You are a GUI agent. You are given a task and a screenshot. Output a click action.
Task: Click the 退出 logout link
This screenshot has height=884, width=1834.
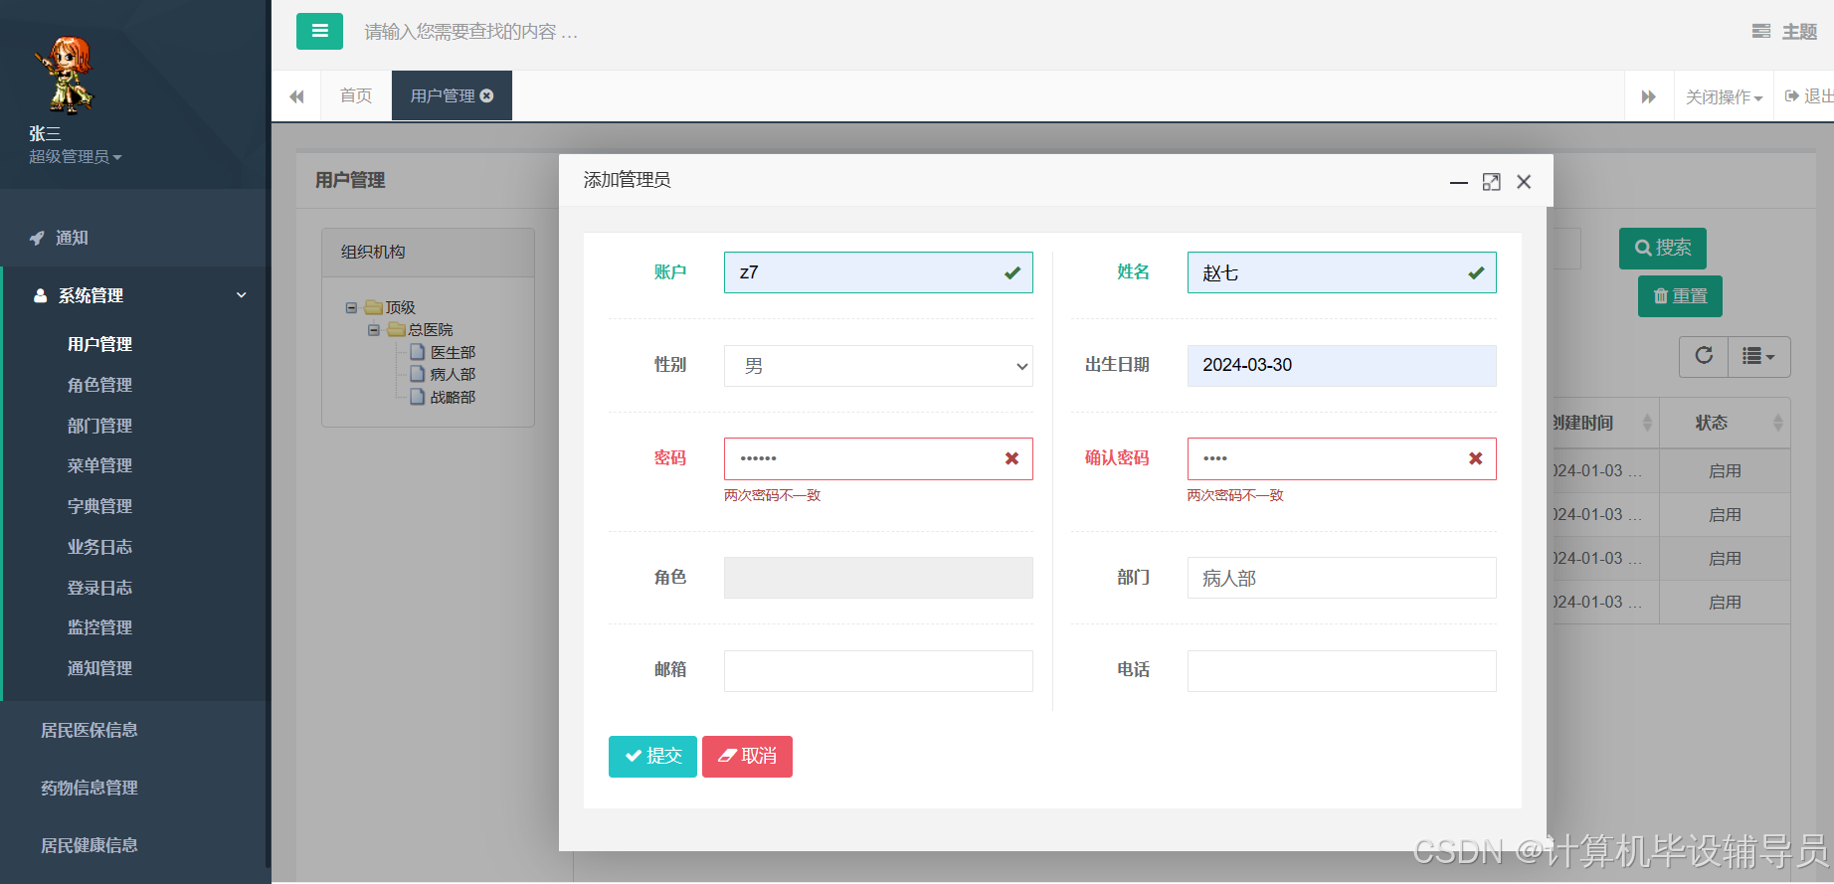coord(1809,96)
